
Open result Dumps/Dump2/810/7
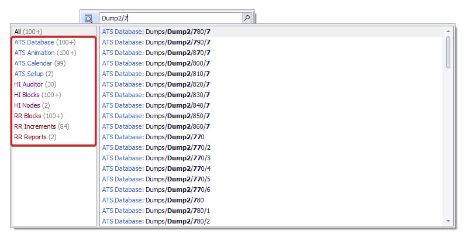point(271,74)
